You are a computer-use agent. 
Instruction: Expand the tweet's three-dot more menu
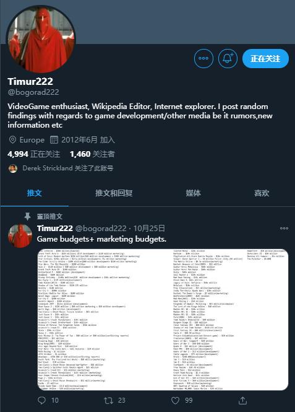click(284, 228)
